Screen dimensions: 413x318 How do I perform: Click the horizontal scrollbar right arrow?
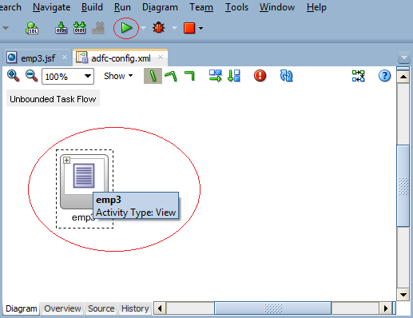click(386, 308)
